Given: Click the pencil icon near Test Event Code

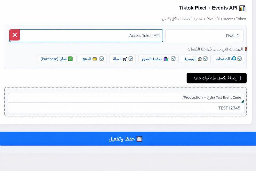Looking at the screenshot, I should point(243,102).
